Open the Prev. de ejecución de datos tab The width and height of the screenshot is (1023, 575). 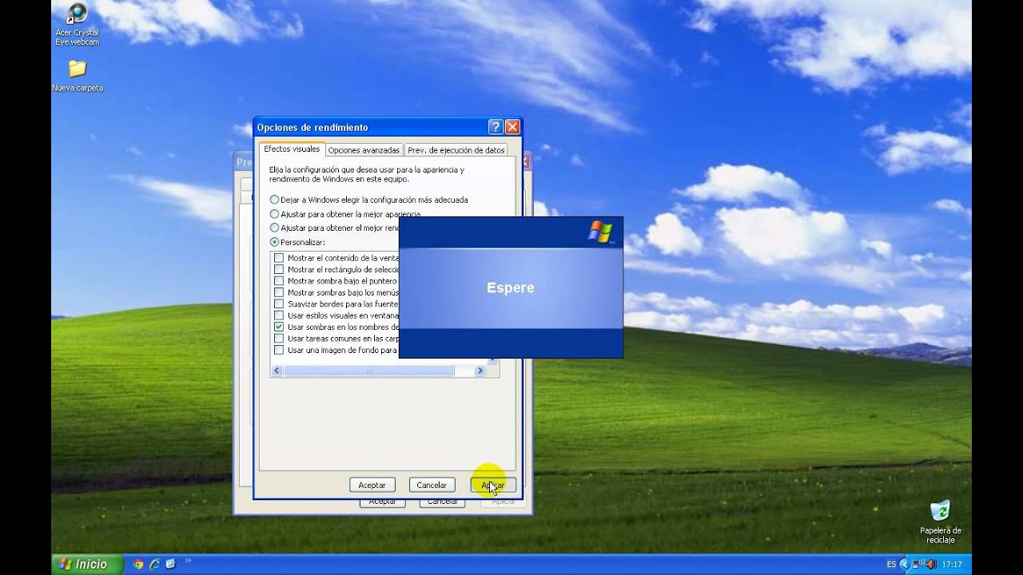tap(456, 150)
